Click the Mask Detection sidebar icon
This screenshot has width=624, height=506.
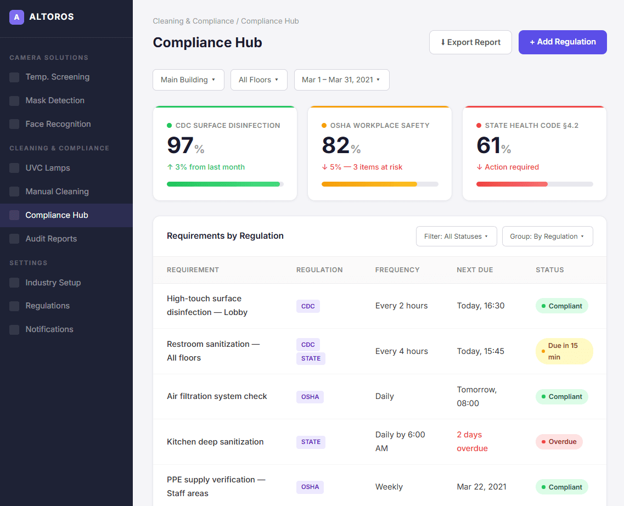pyautogui.click(x=14, y=100)
